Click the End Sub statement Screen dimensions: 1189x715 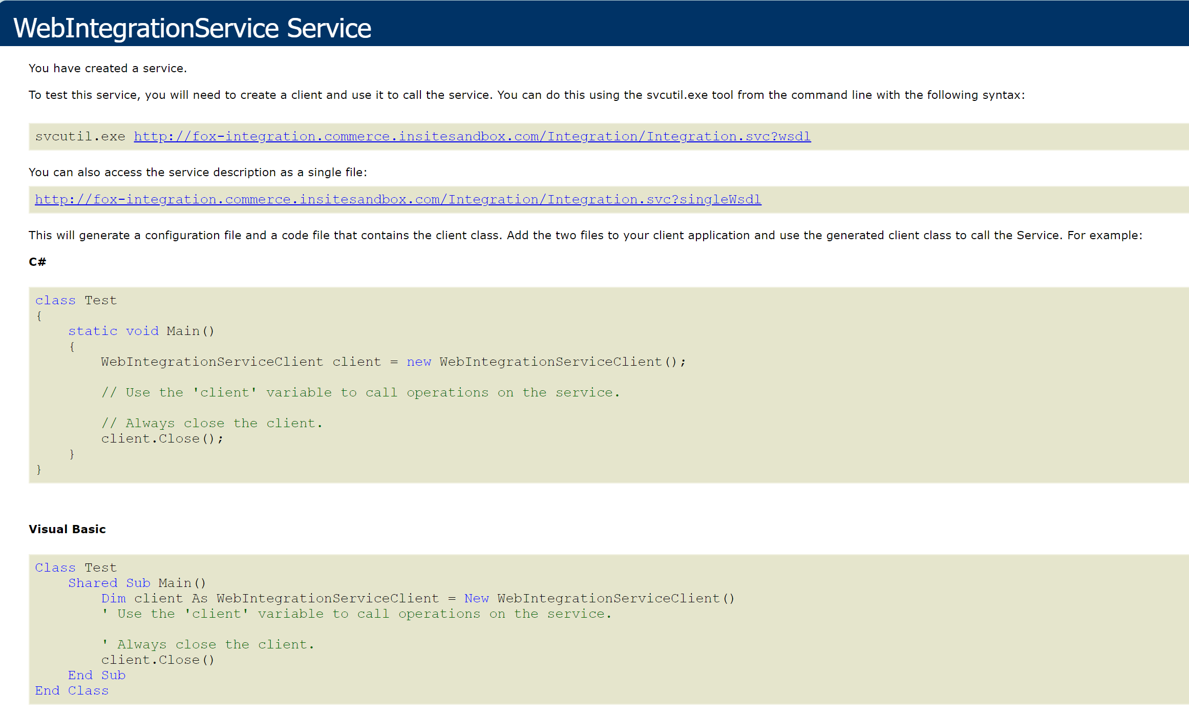[96, 675]
